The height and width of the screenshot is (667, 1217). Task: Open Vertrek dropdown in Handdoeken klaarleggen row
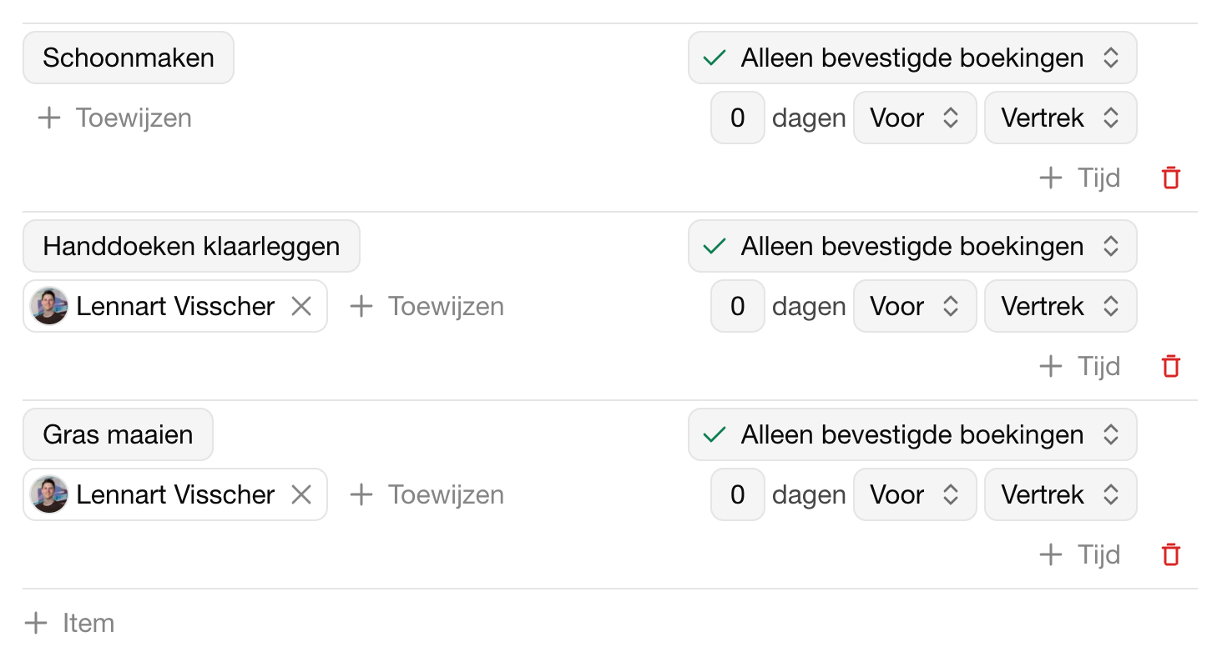coord(1059,307)
